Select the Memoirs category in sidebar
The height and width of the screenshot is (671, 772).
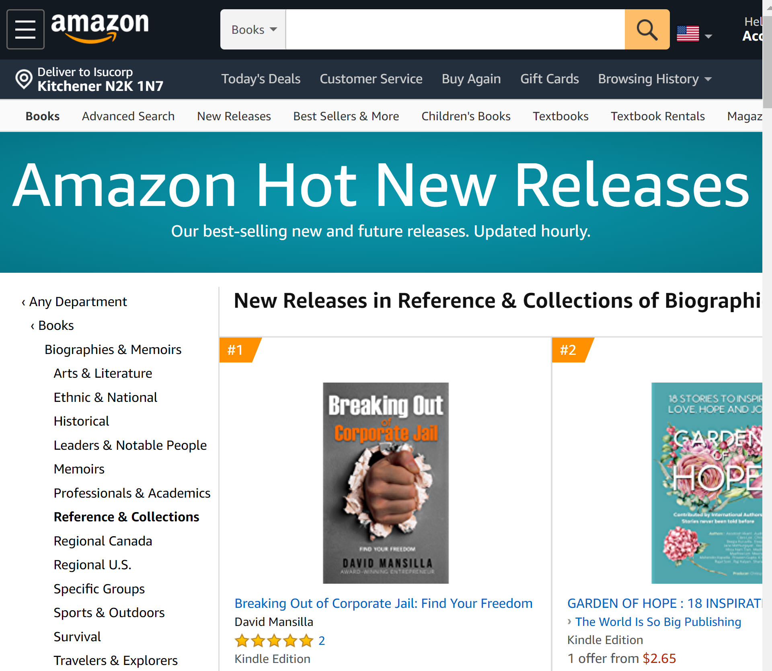[x=79, y=469]
